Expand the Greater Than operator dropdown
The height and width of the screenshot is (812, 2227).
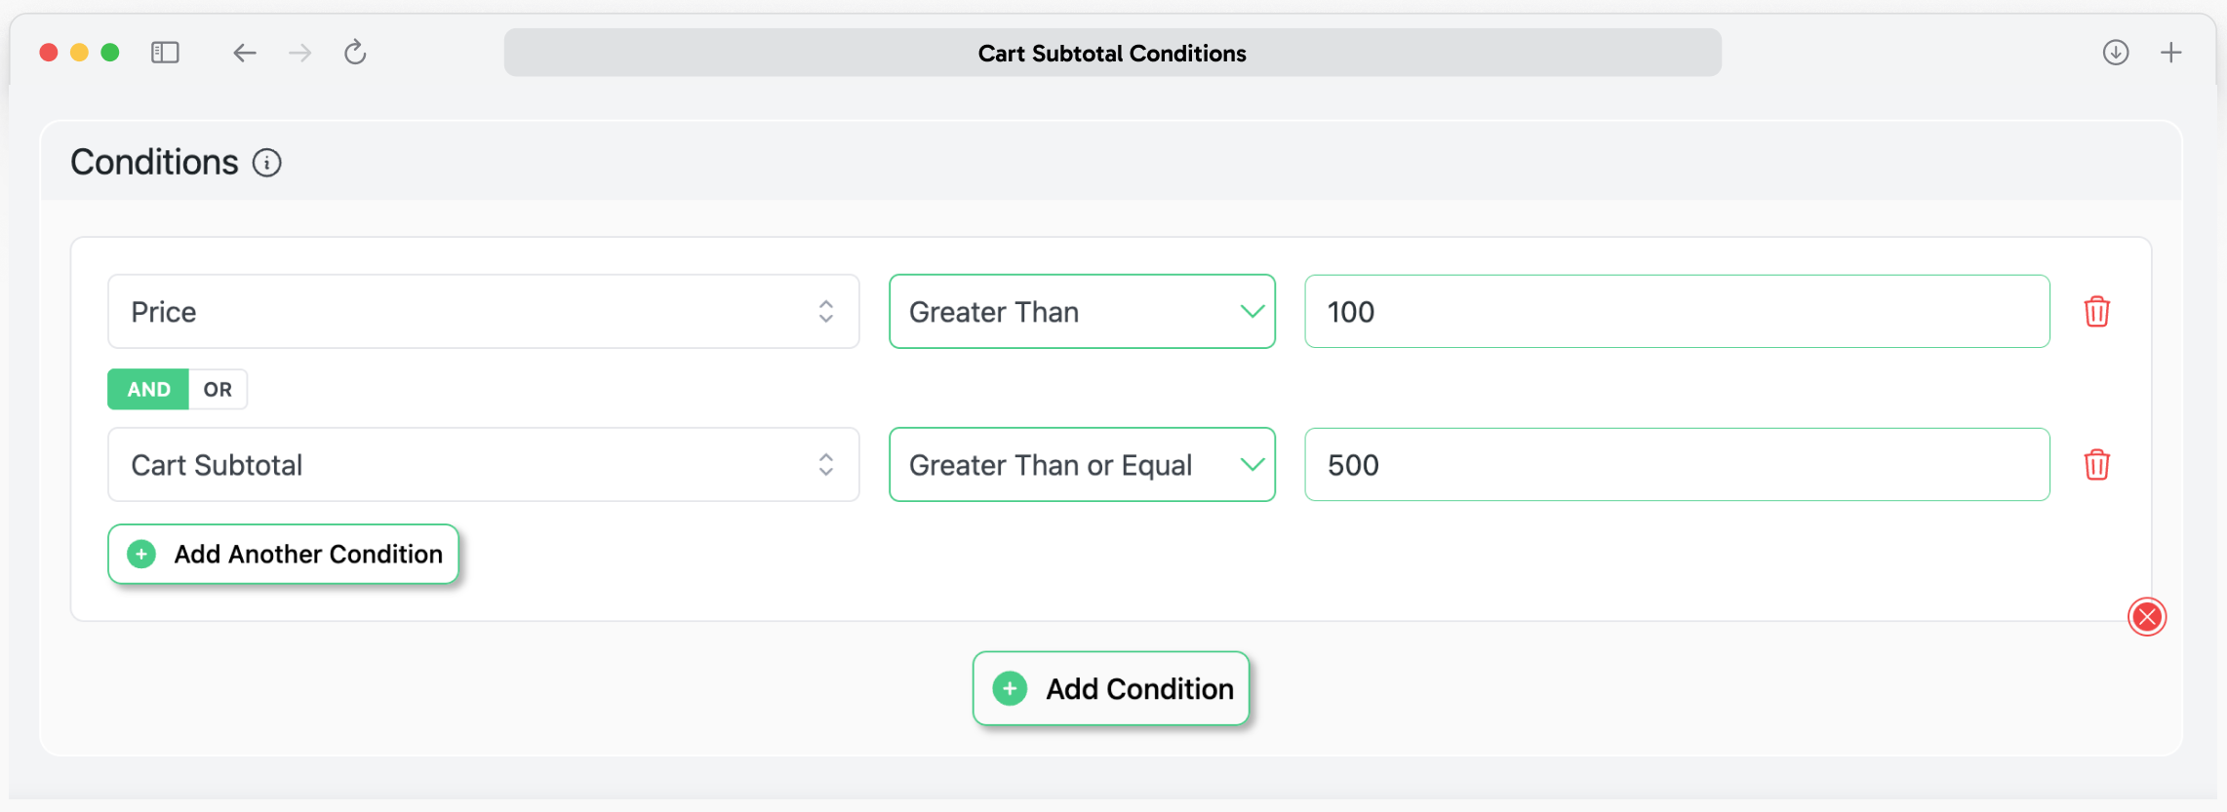[x=1082, y=312]
